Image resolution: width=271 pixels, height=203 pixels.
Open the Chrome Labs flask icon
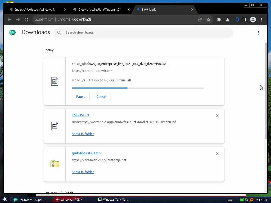[228, 20]
